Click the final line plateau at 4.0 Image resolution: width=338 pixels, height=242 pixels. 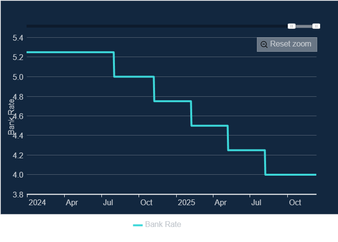point(291,175)
